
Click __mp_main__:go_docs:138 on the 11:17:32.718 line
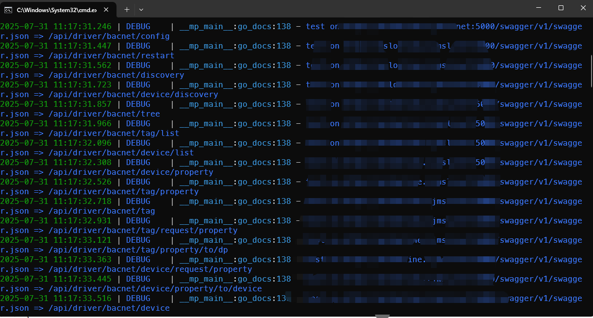[235, 201]
